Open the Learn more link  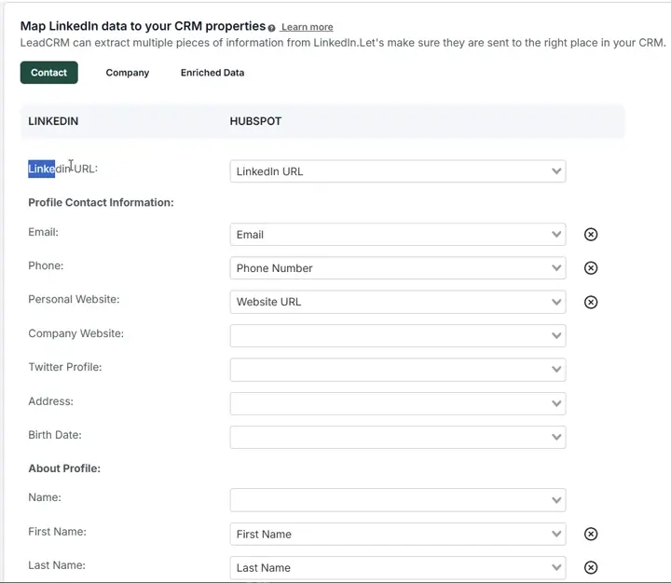point(308,27)
